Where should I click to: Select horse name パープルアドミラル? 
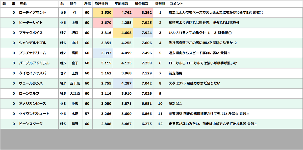tap(34, 63)
